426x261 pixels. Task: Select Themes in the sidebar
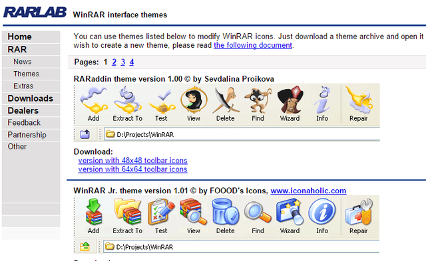[x=31, y=74]
